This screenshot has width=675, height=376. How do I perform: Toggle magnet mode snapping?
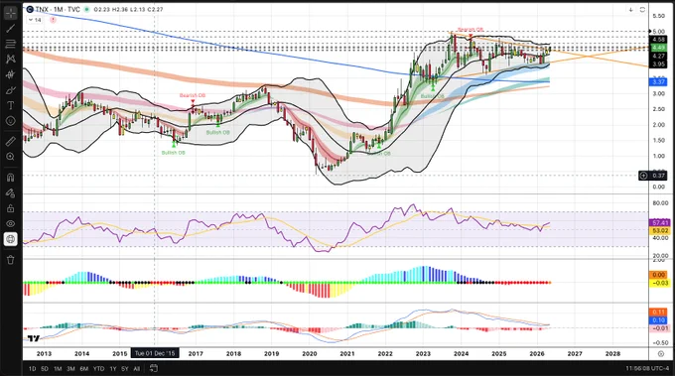[x=10, y=178]
